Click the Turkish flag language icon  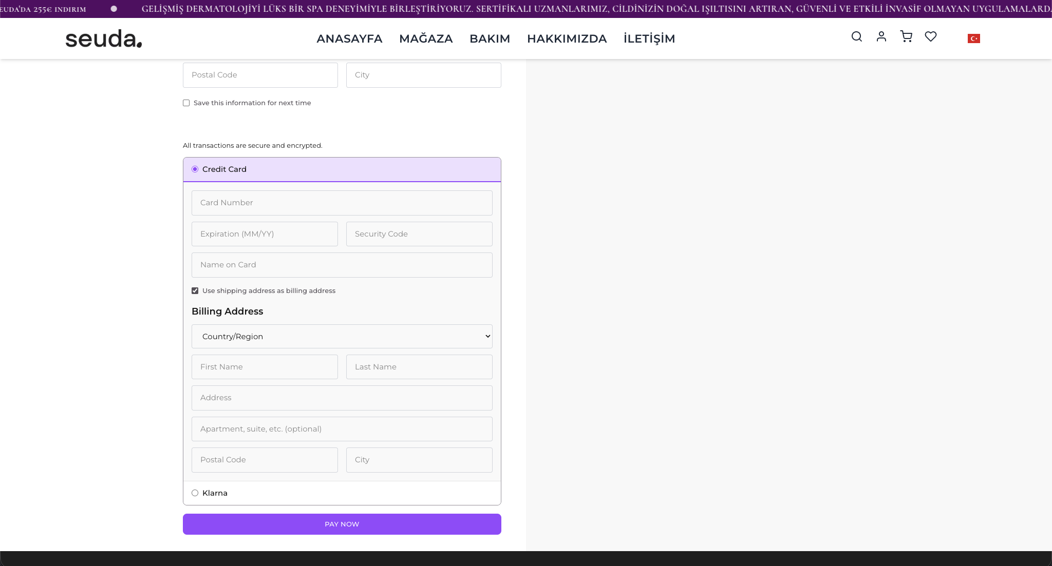click(974, 38)
